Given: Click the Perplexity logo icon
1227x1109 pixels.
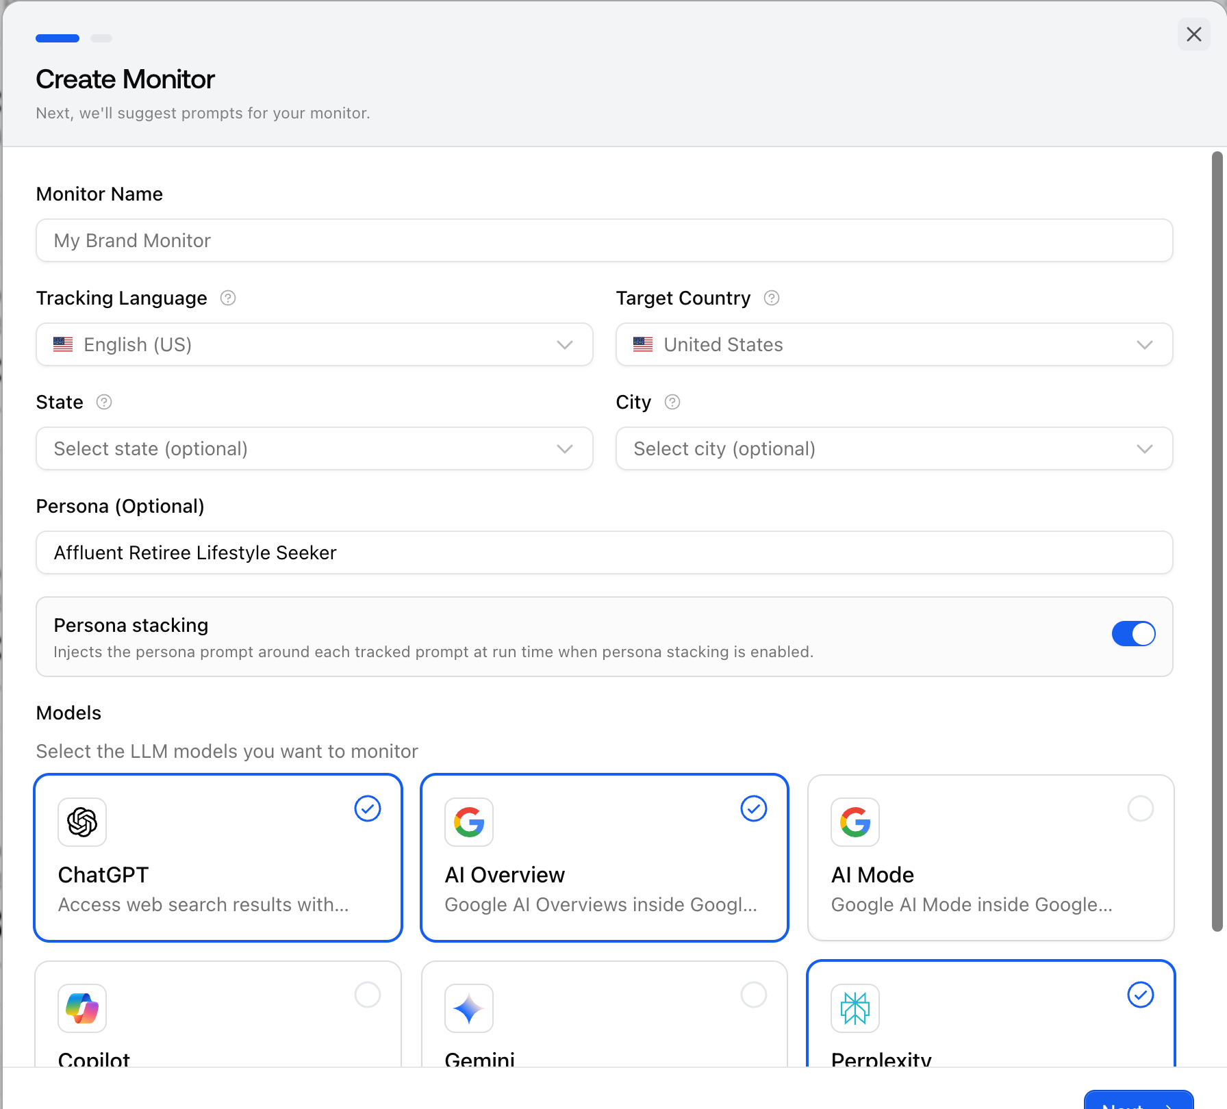Looking at the screenshot, I should (x=855, y=1008).
